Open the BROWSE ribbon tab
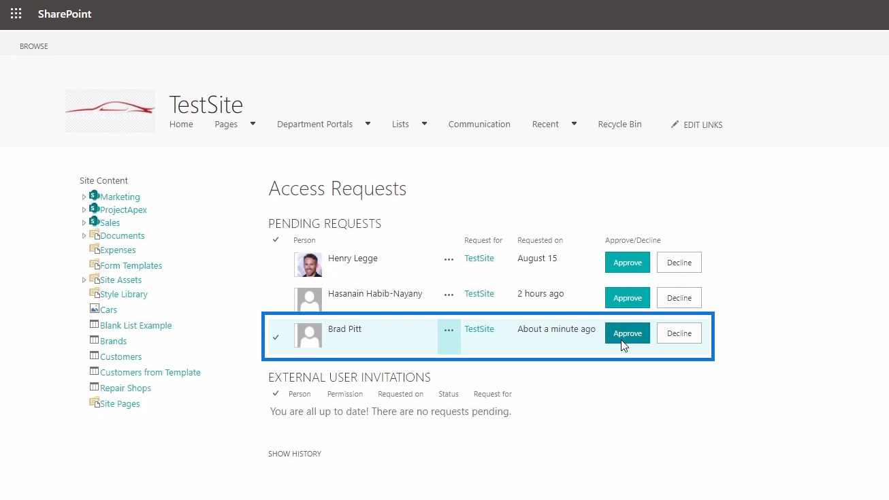889x500 pixels. 34,46
